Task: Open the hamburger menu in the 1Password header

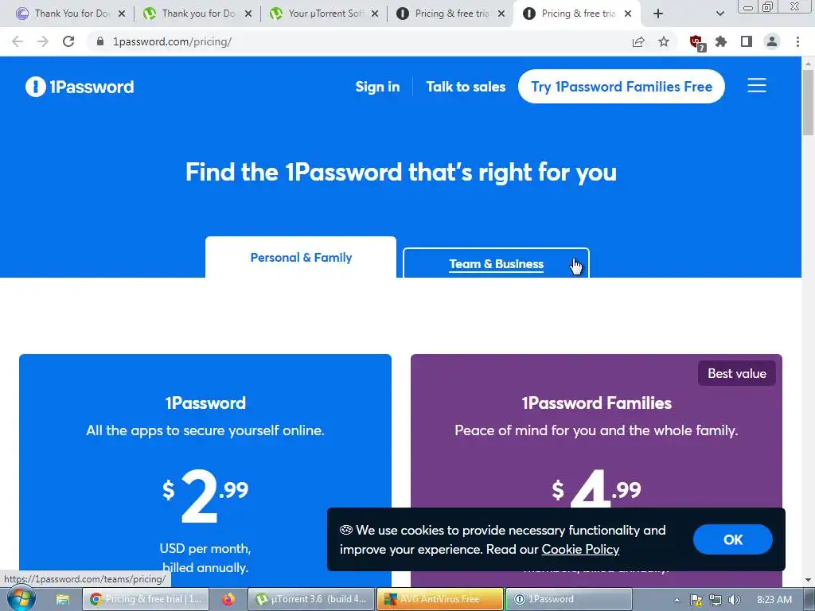Action: tap(757, 86)
